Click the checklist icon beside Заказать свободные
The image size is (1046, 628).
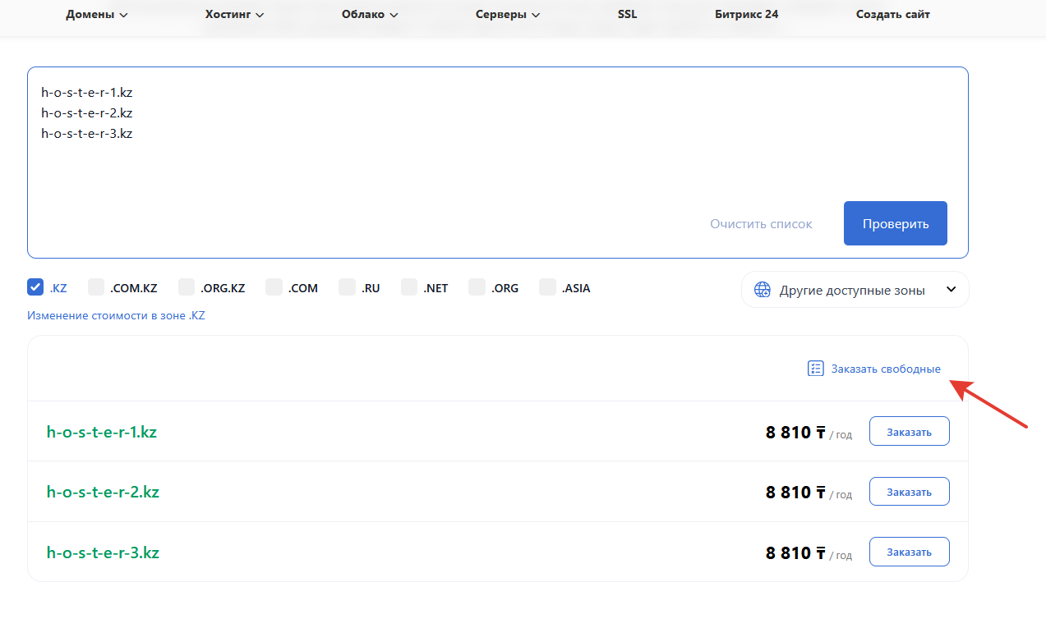[x=815, y=369]
